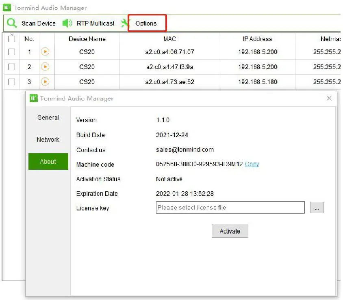Image resolution: width=343 pixels, height=300 pixels.
Task: Click CS20 device name in row 3
Action: (x=87, y=82)
